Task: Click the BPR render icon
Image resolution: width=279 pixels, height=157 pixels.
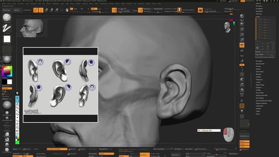Action: pos(242,16)
